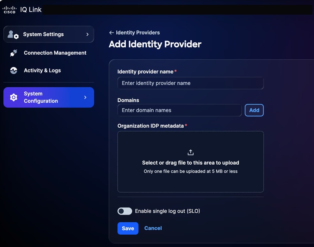Cancel adding the identity provider
Viewport: 314px width, 247px height.
click(x=153, y=228)
